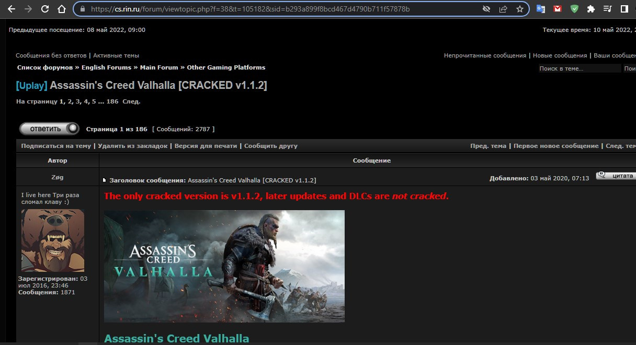The height and width of the screenshot is (345, 636).
Task: Open the Gmail extension icon
Action: pyautogui.click(x=558, y=9)
